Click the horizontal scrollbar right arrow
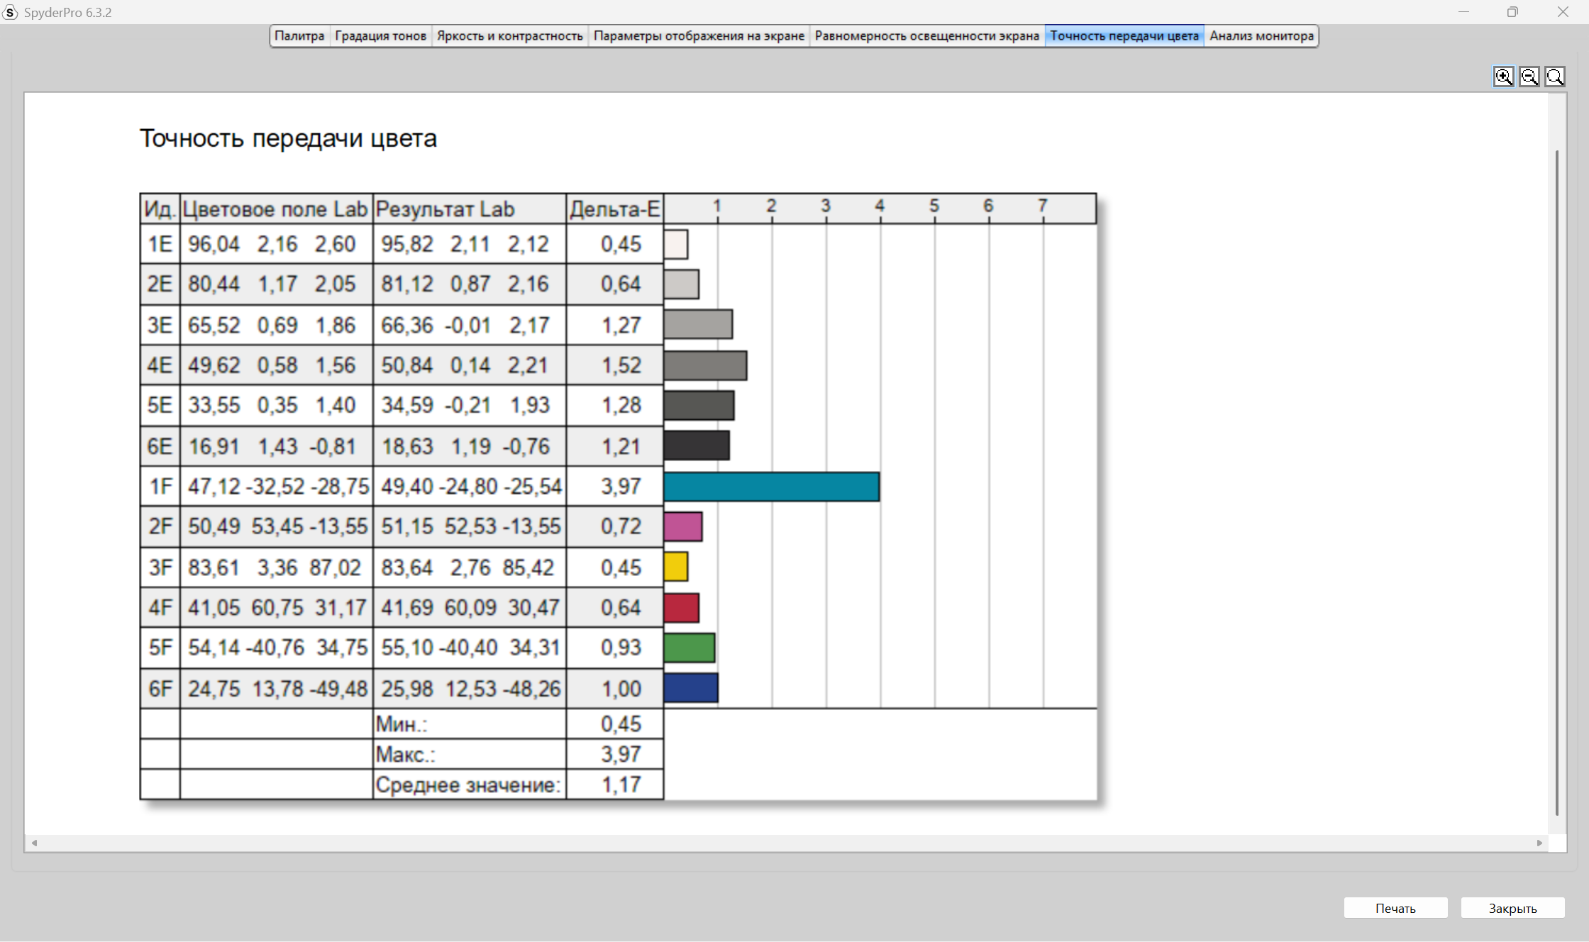Screen dimensions: 1589x942 [x=1539, y=843]
